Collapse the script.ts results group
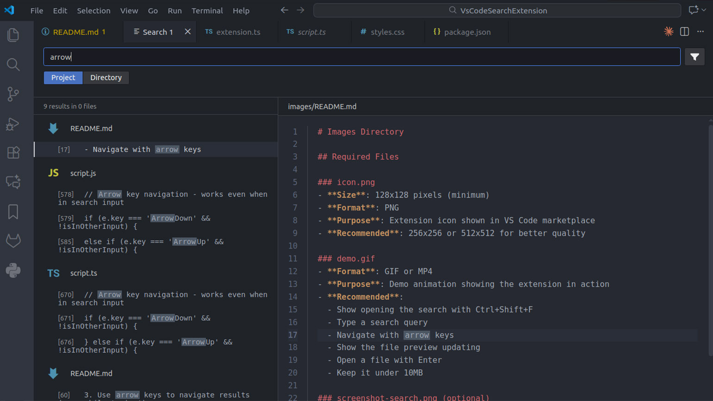 tap(83, 273)
